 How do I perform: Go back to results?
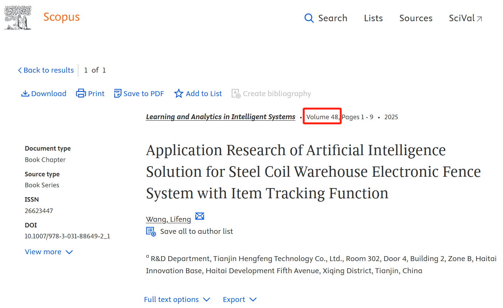tap(46, 70)
